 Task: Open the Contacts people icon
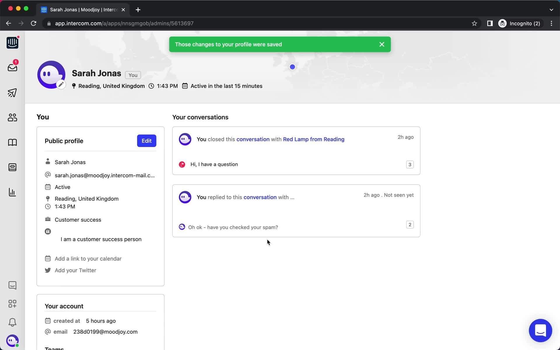pos(12,118)
